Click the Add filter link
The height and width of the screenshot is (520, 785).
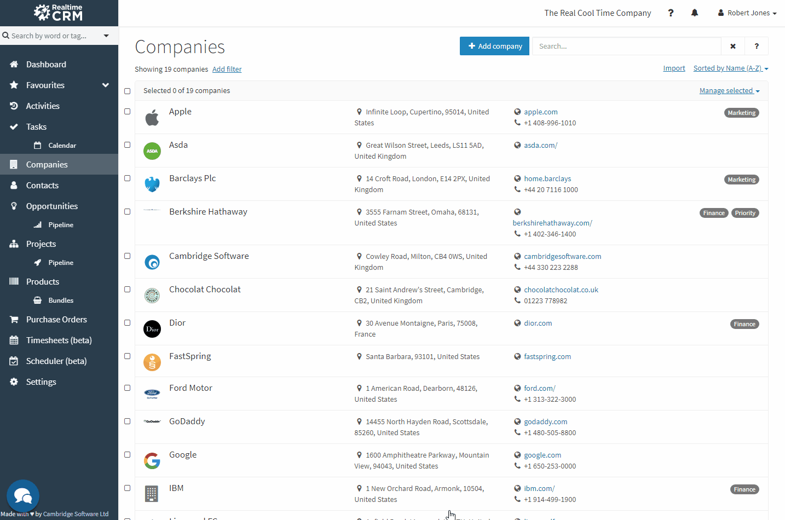pos(227,70)
